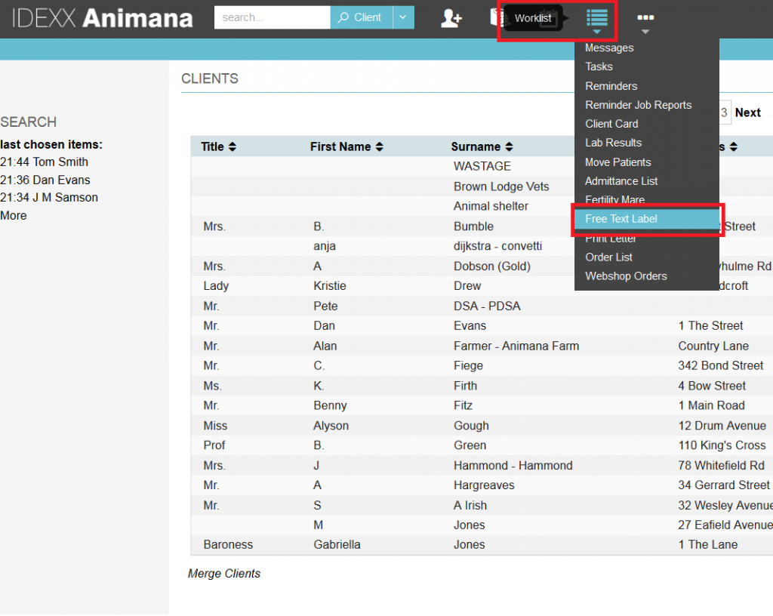Open client row Hammond - Hammond

click(513, 466)
